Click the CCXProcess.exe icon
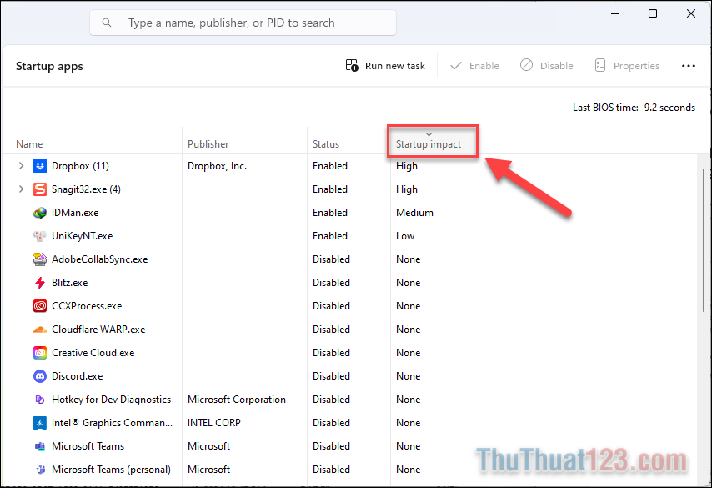 40,306
